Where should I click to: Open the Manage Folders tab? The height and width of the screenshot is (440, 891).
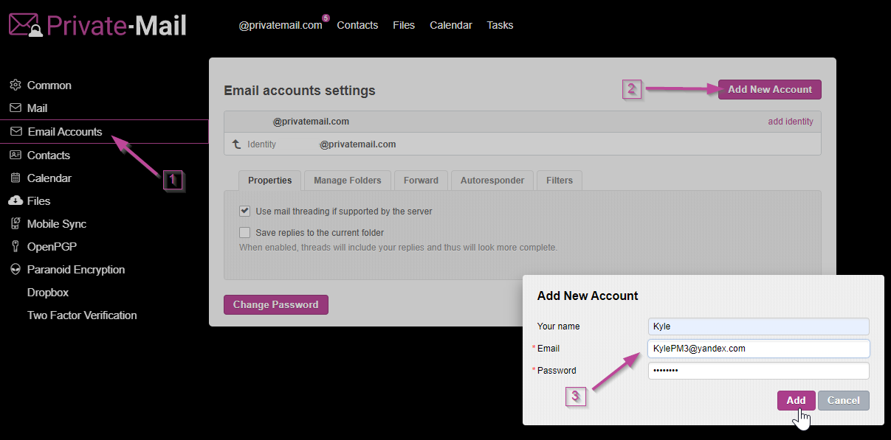pyautogui.click(x=347, y=181)
